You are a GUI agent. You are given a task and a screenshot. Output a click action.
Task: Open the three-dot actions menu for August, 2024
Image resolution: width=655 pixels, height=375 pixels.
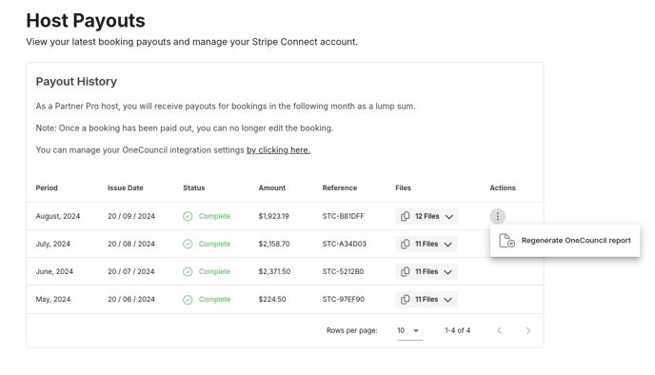click(x=498, y=216)
